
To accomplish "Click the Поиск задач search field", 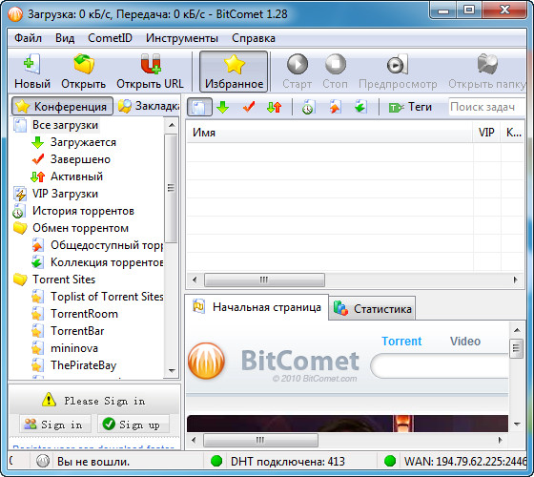I will click(486, 107).
